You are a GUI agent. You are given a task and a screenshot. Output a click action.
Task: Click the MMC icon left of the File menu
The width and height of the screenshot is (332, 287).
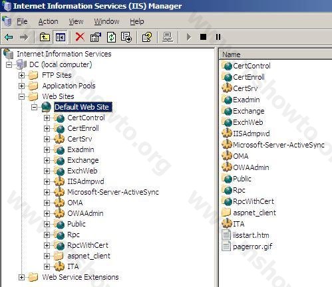[7, 21]
